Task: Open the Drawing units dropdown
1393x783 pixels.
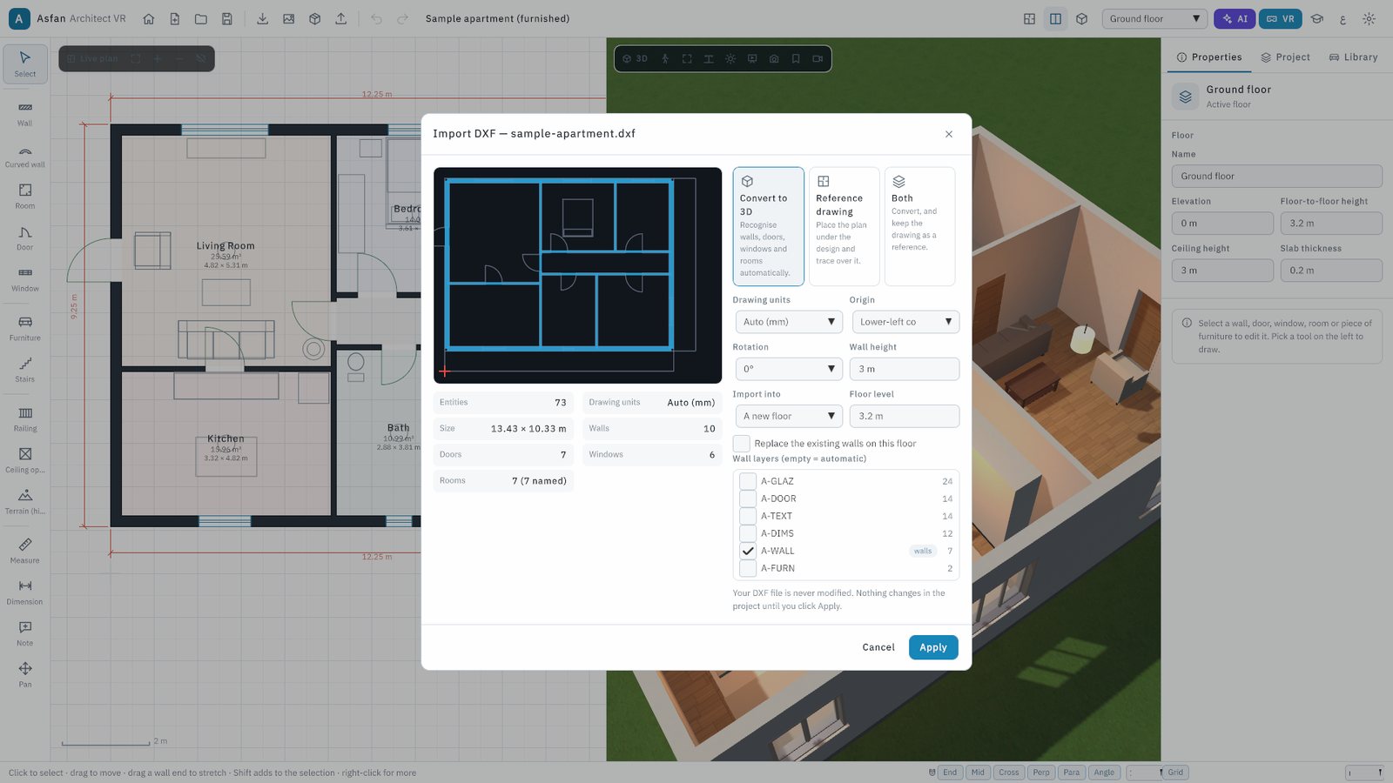Action: click(788, 322)
